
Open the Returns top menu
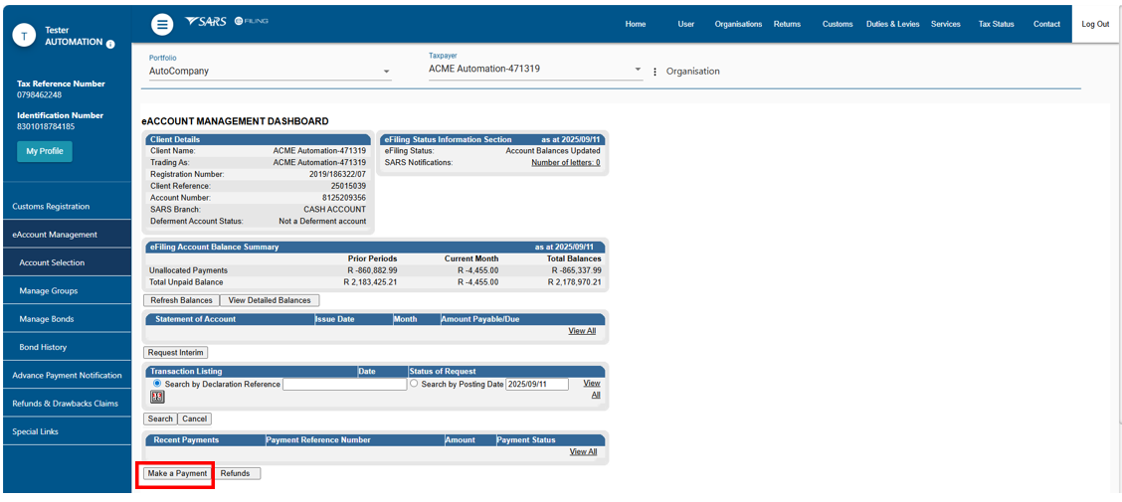pos(787,24)
